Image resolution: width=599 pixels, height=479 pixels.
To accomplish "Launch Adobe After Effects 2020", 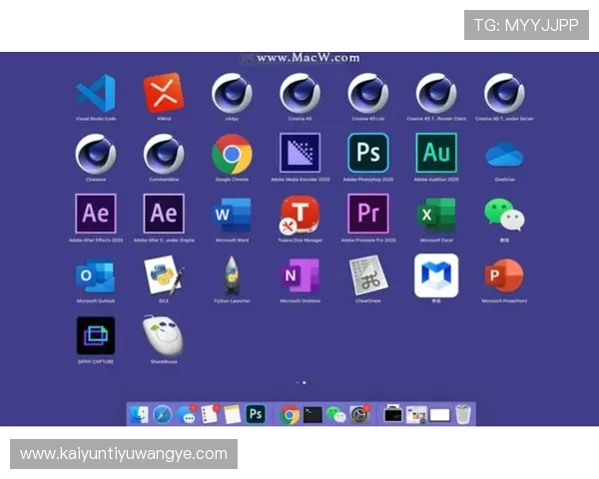I will tap(96, 214).
